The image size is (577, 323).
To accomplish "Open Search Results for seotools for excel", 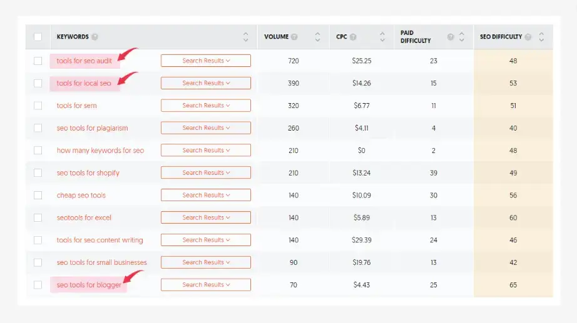I will click(205, 217).
